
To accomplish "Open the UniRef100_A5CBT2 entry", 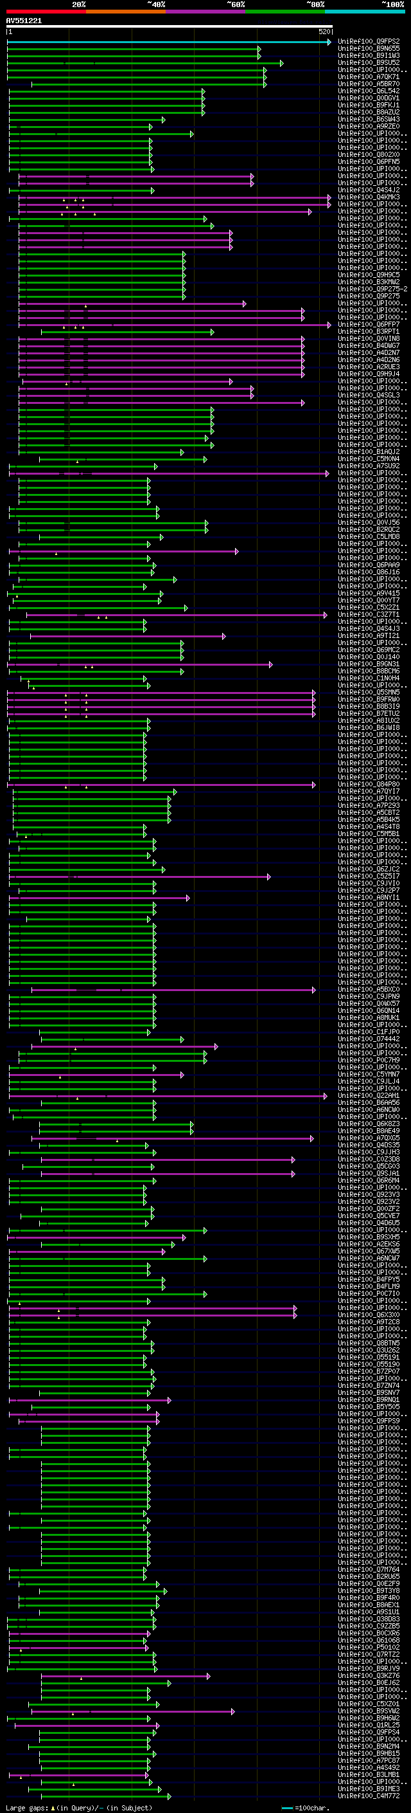I will [x=369, y=812].
